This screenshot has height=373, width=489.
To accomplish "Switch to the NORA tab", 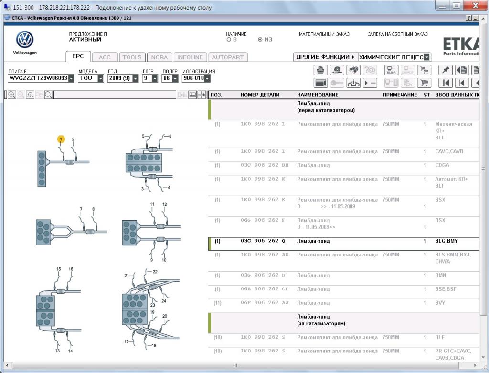I will click(159, 57).
